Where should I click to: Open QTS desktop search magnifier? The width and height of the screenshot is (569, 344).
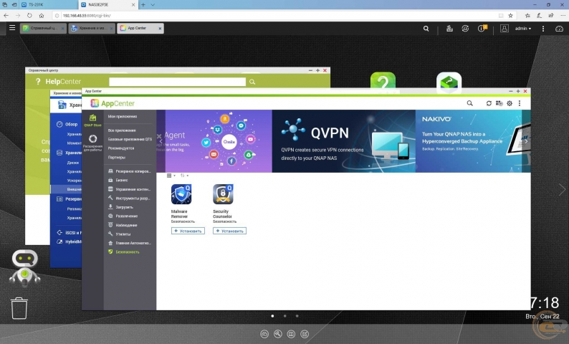[426, 28]
